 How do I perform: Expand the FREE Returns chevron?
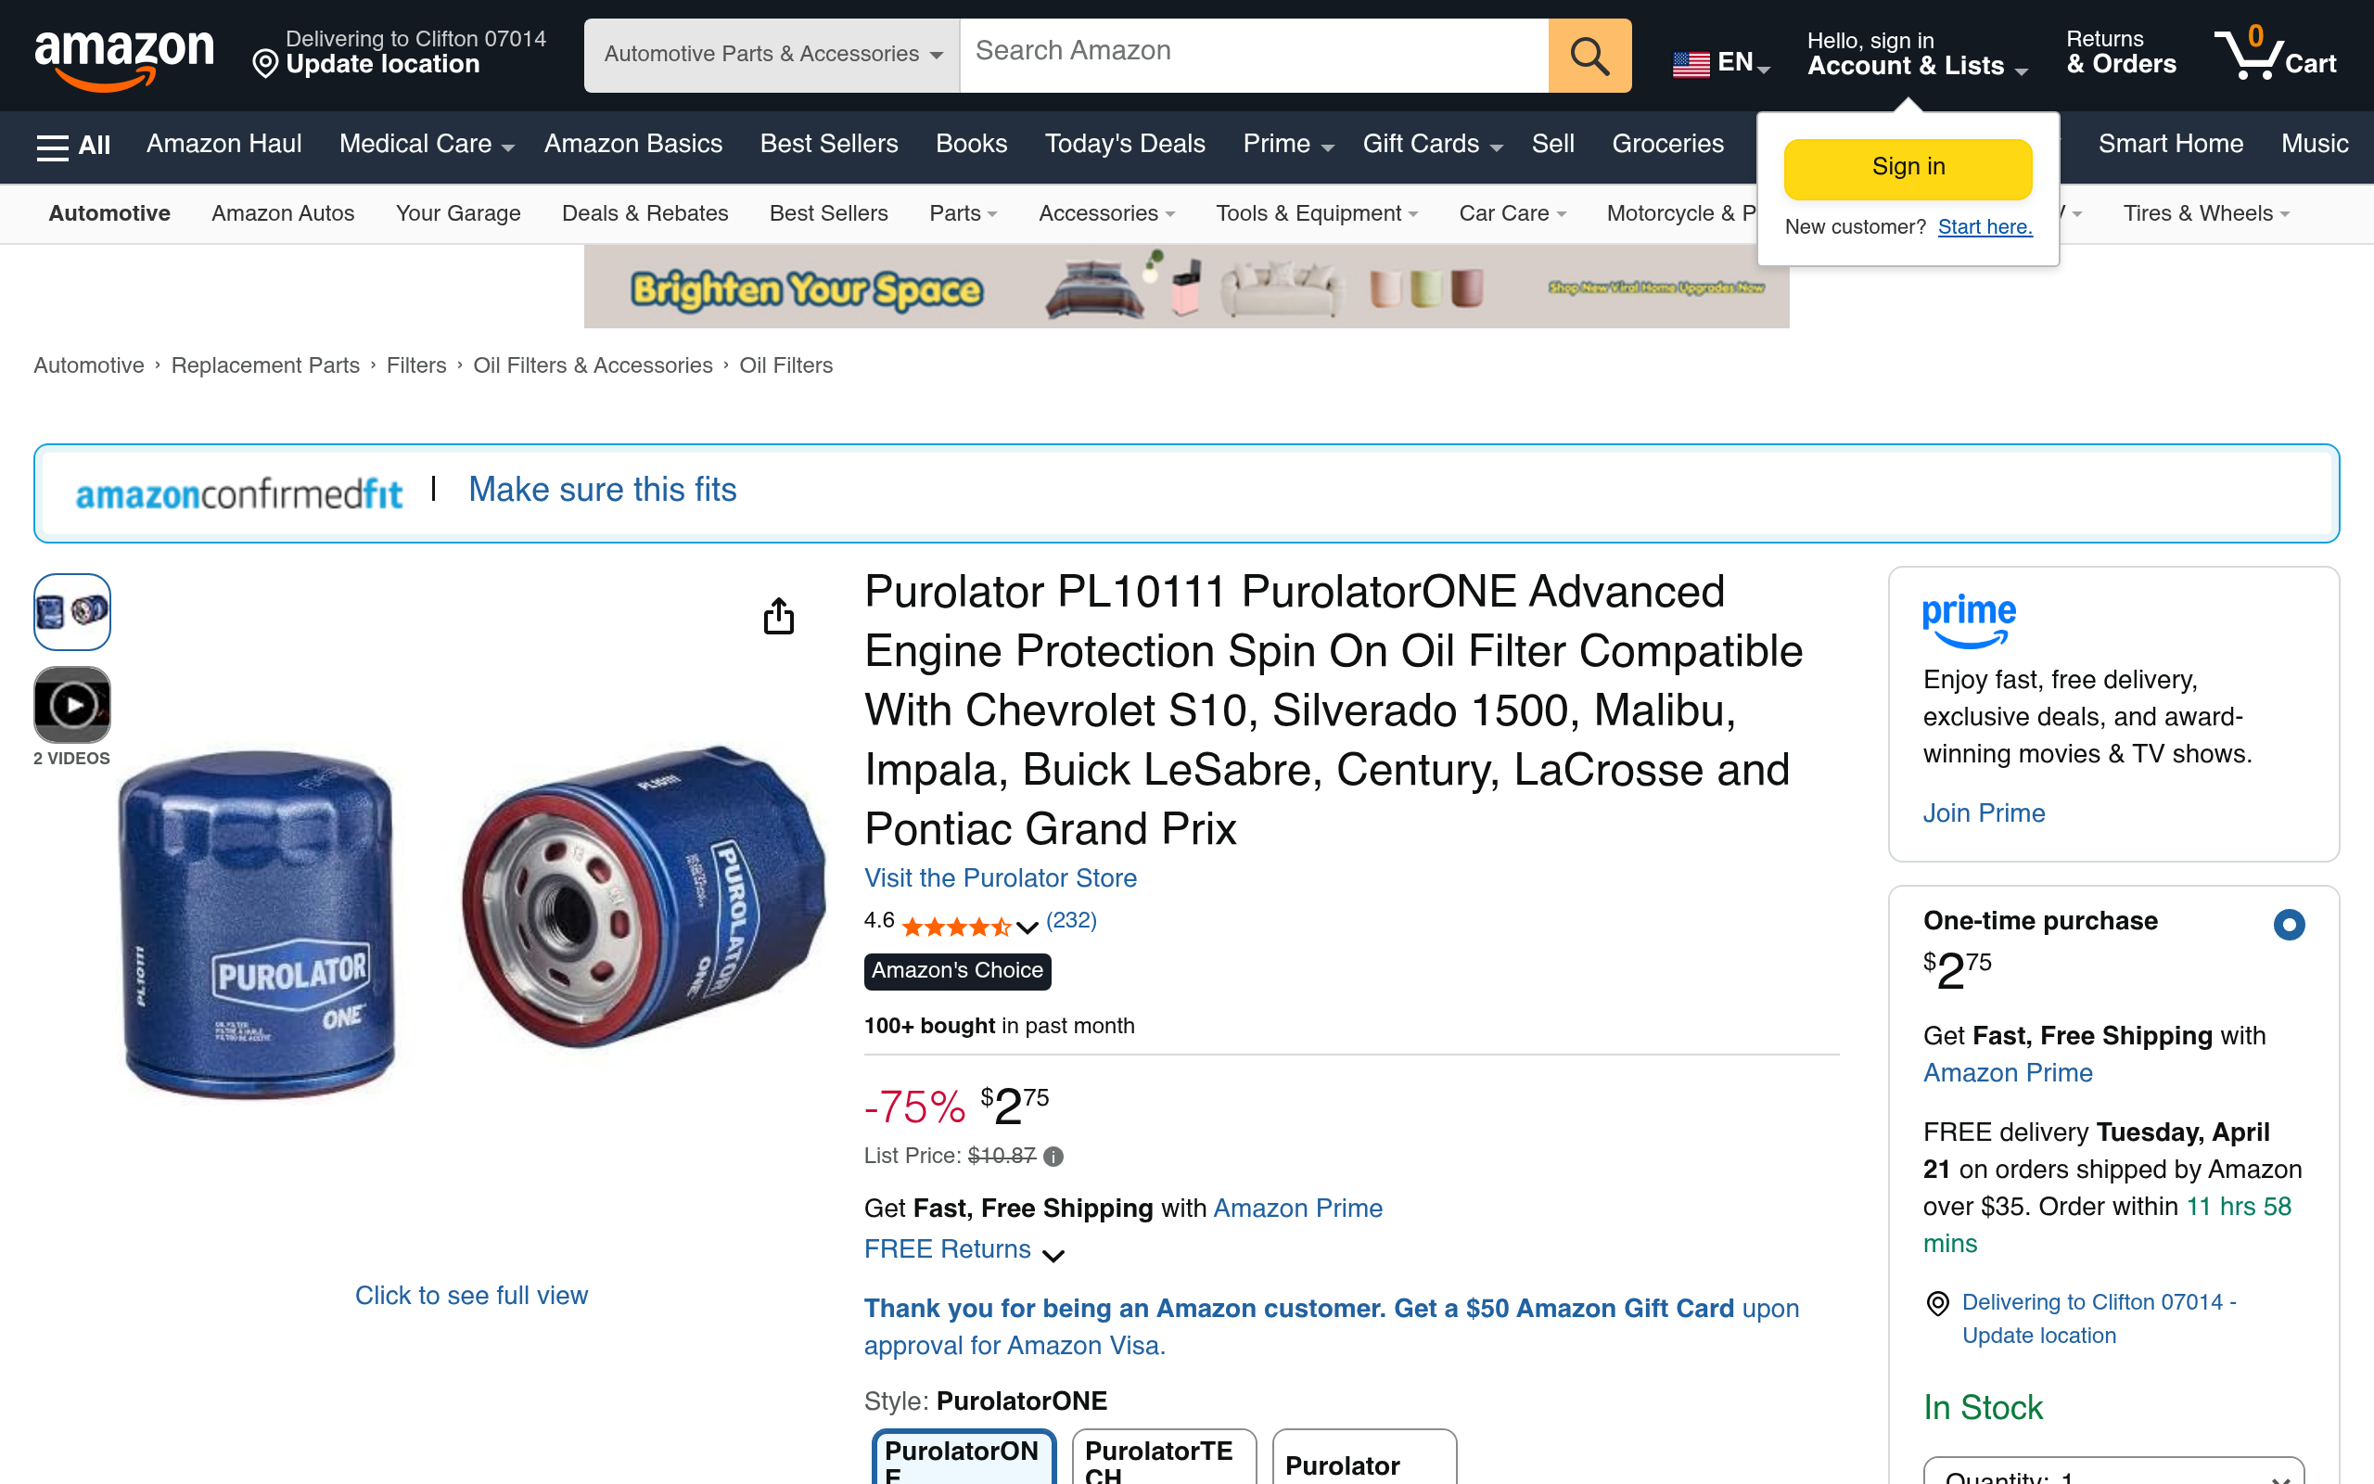point(1053,1254)
